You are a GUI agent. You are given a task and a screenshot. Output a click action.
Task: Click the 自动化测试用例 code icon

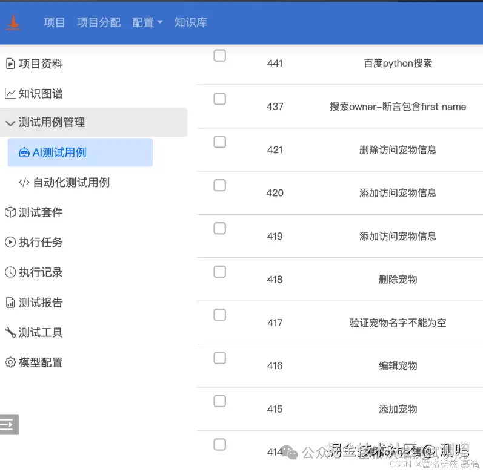[24, 182]
